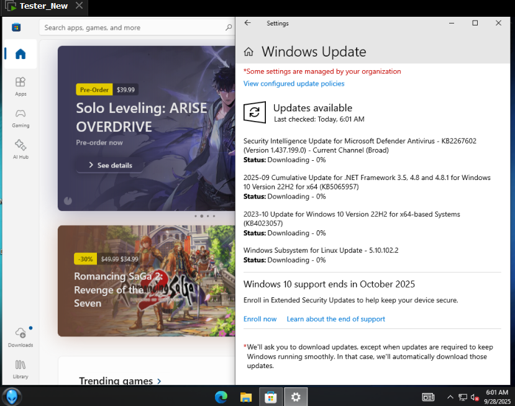This screenshot has width=515, height=406.
Task: Click the -30% discount badge
Action: (x=85, y=259)
